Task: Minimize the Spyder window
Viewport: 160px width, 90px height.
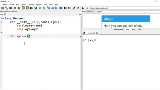Action: [x=156, y=1]
